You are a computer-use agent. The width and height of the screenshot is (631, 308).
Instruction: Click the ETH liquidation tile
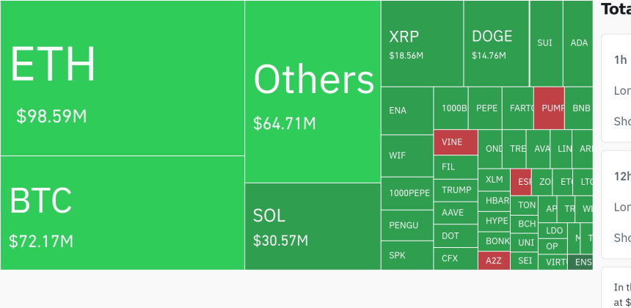coord(122,78)
